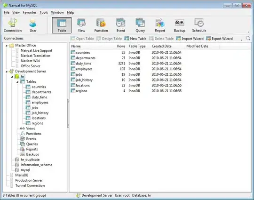Collapse the Tables tree node
Image resolution: width=254 pixels, height=200 pixels.
click(x=17, y=82)
